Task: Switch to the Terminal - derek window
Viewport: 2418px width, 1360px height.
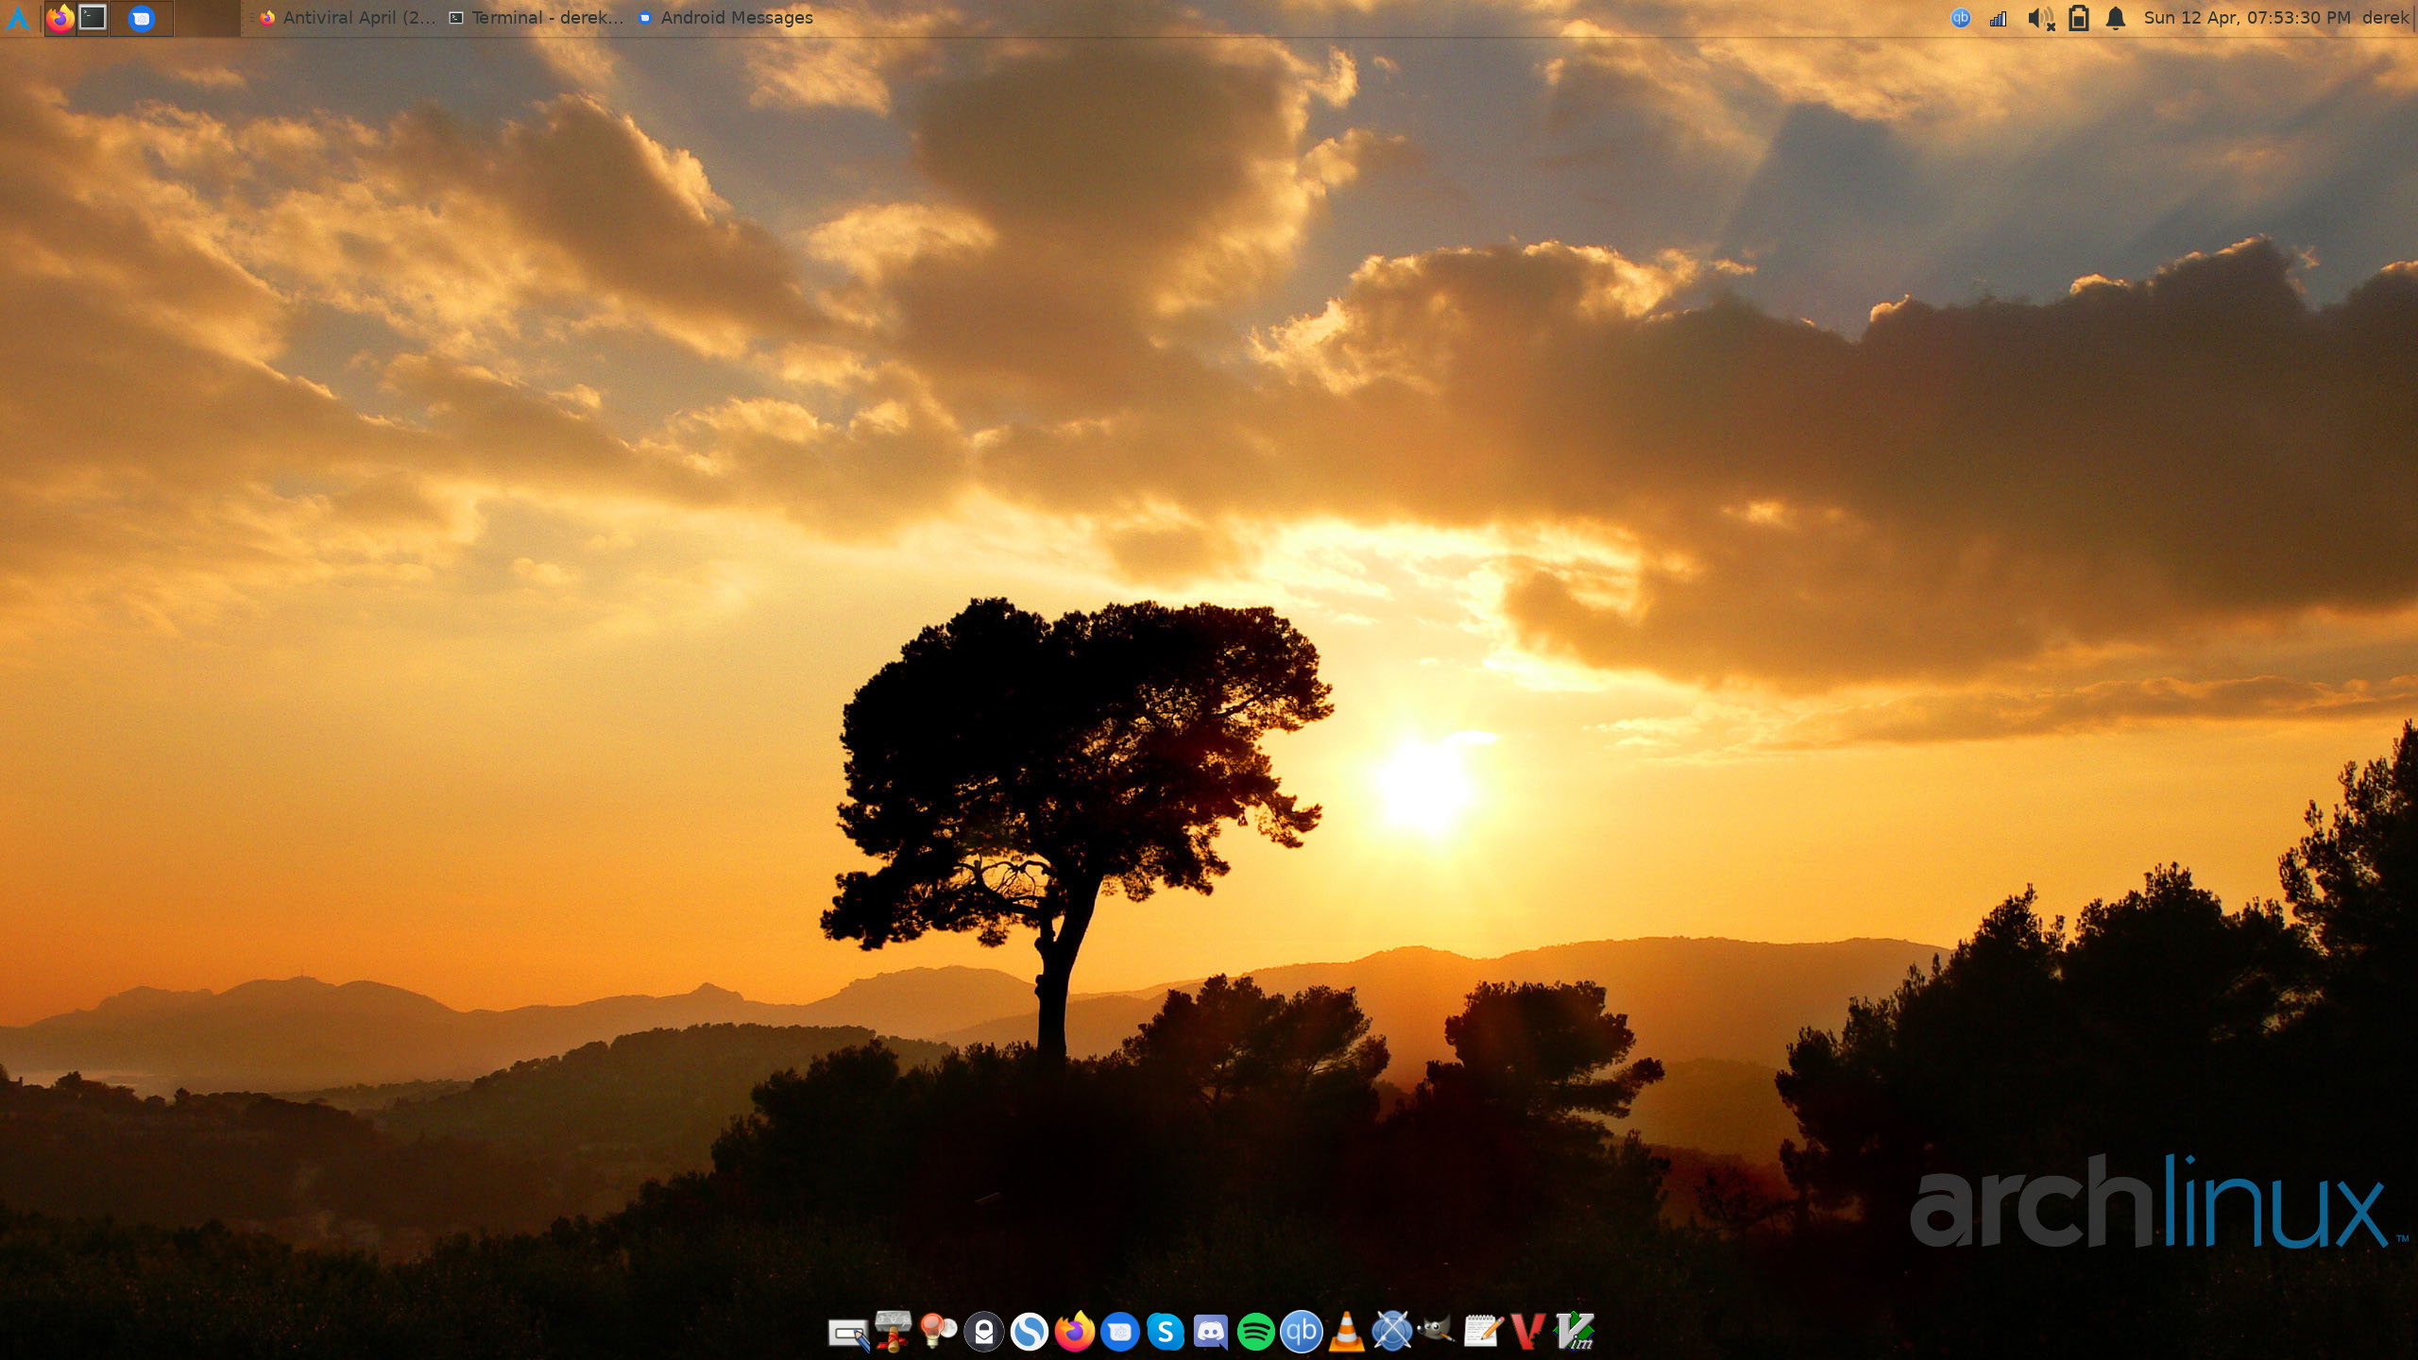Action: point(536,17)
